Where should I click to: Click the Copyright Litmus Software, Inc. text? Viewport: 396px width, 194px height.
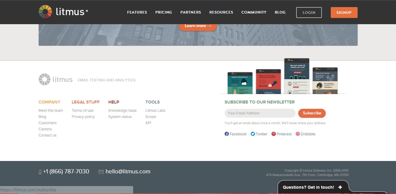tap(317, 170)
